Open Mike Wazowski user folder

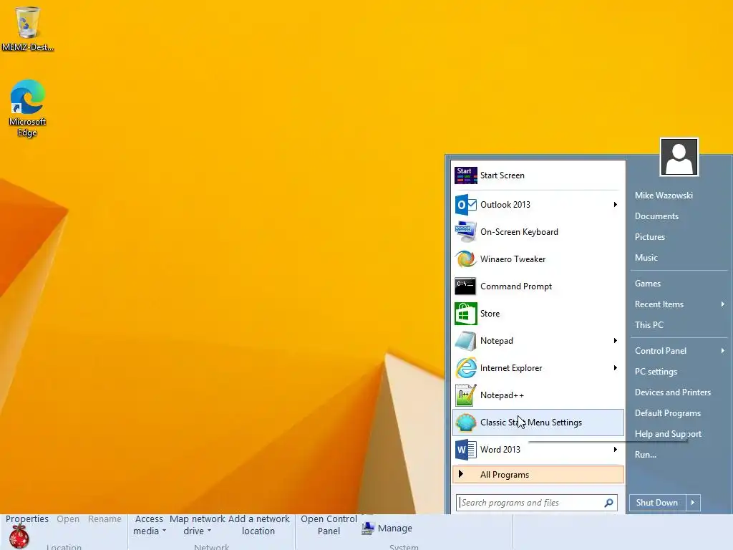click(664, 196)
